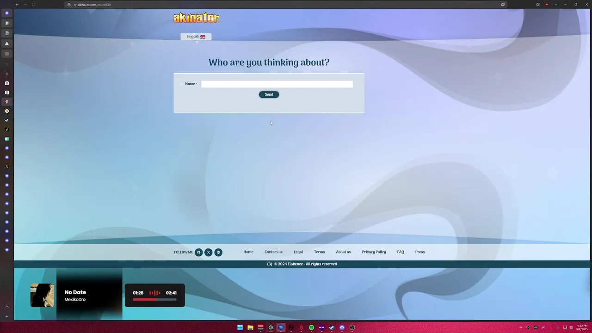Click the MexikoDro artist name
The height and width of the screenshot is (333, 592).
pyautogui.click(x=75, y=300)
